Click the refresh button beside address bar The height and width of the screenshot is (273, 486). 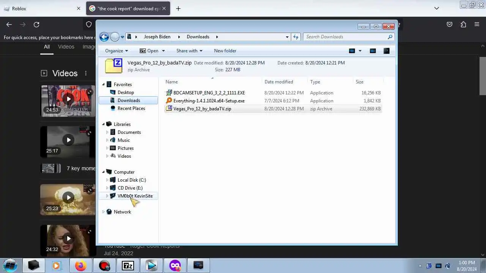pos(296,37)
